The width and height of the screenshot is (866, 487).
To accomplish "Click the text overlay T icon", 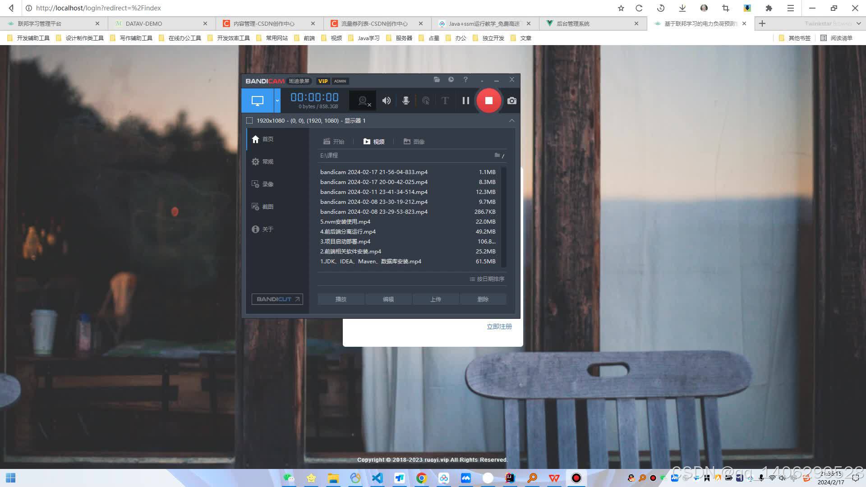I will [x=445, y=101].
